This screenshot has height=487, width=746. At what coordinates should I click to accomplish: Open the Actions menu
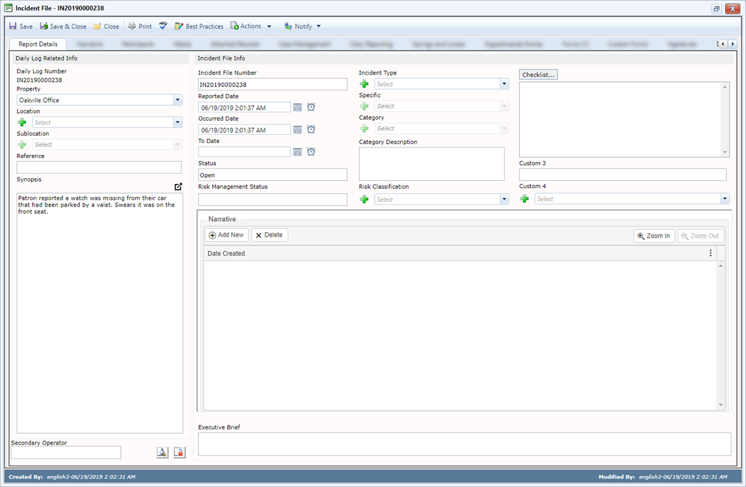[x=251, y=27]
